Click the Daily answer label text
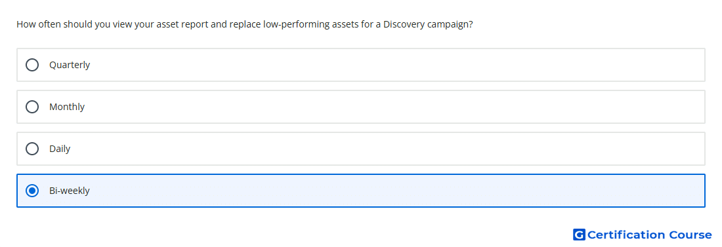The width and height of the screenshot is (722, 247). (59, 149)
